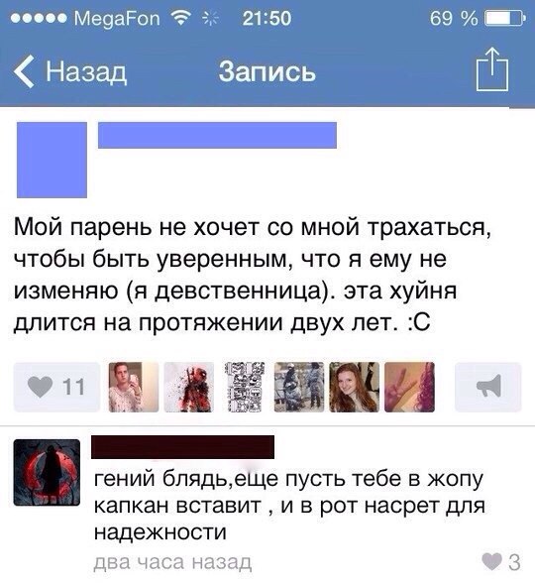Image resolution: width=535 pixels, height=583 pixels.
Task: Tap the battery indicator icon
Action: [505, 18]
